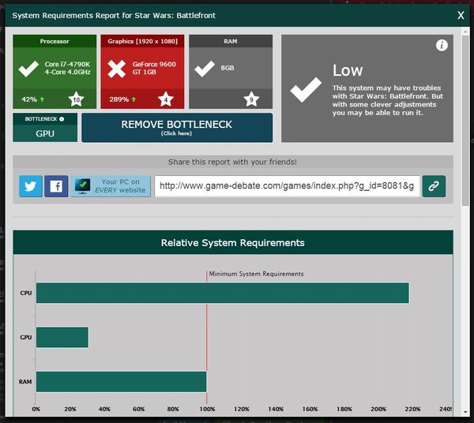
Task: Click 'Share this report with your friends!' text
Action: [x=232, y=162]
